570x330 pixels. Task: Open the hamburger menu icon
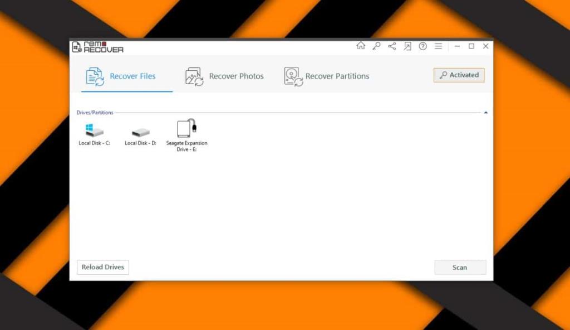click(438, 46)
